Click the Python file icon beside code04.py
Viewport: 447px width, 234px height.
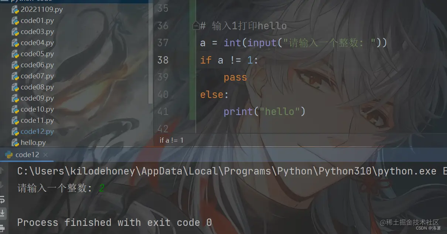[15, 43]
